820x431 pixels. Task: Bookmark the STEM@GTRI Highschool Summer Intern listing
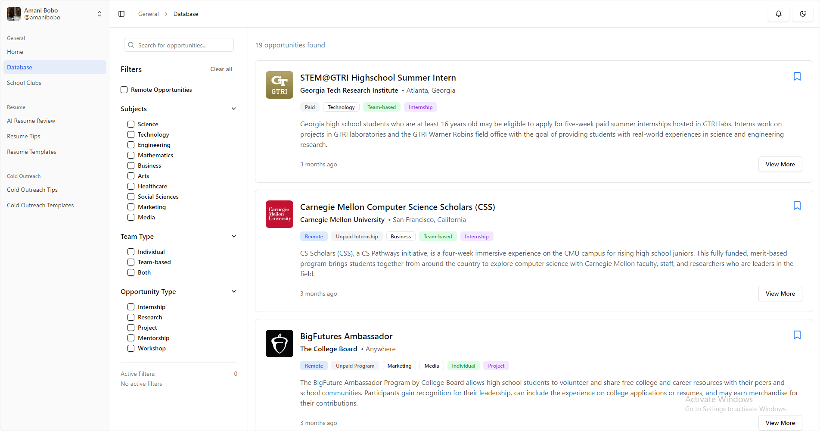(x=797, y=76)
